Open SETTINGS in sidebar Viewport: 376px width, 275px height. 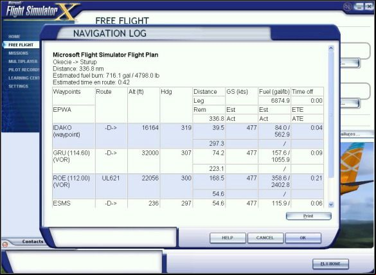coord(19,86)
